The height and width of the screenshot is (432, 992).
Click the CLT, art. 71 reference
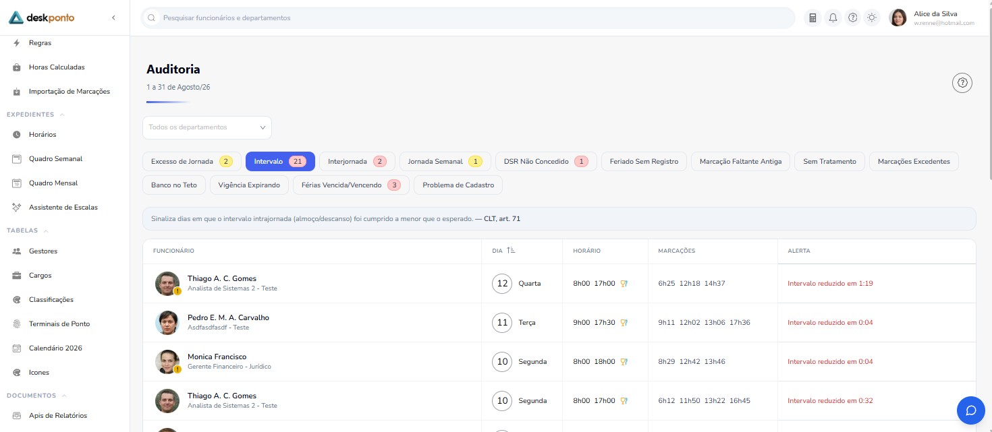[502, 219]
